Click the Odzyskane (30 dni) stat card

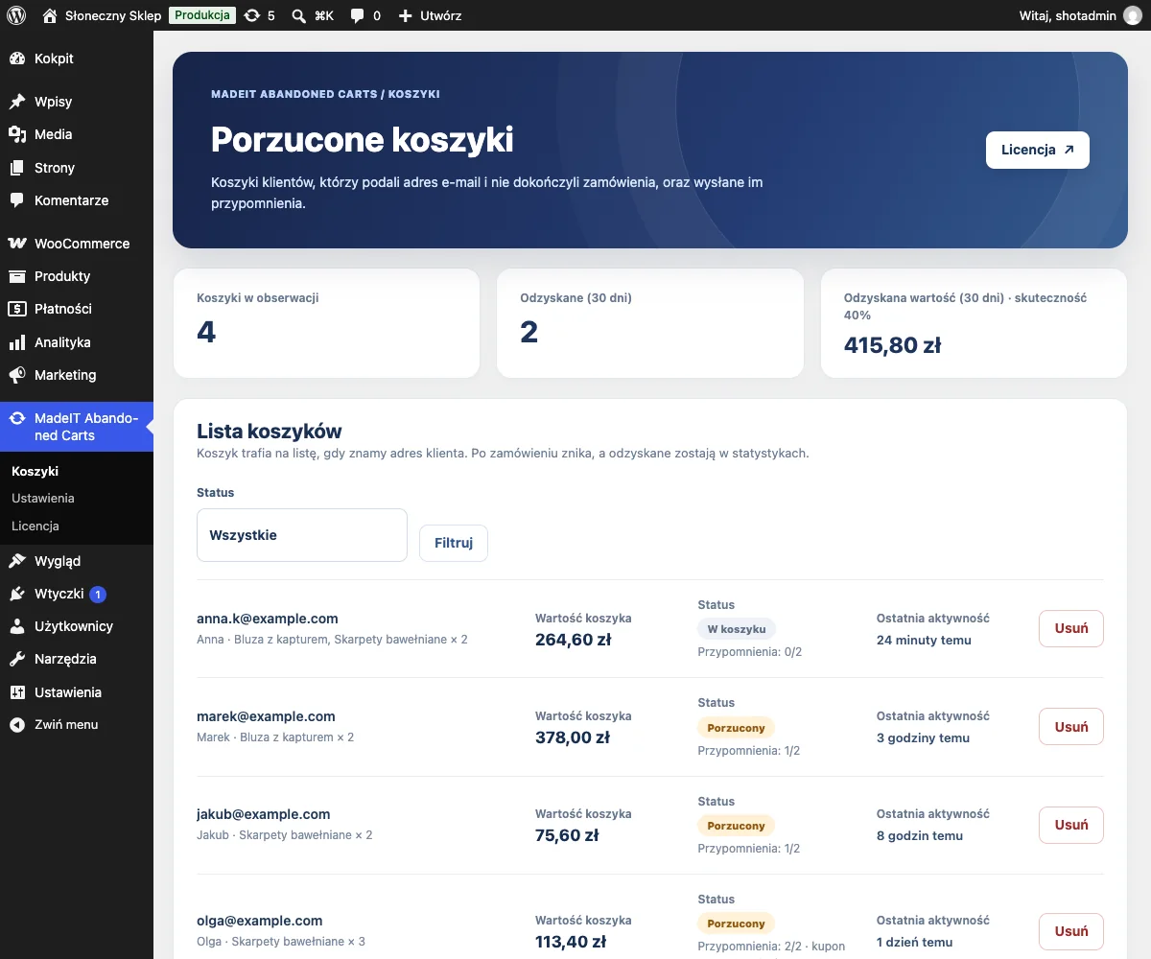pos(650,323)
